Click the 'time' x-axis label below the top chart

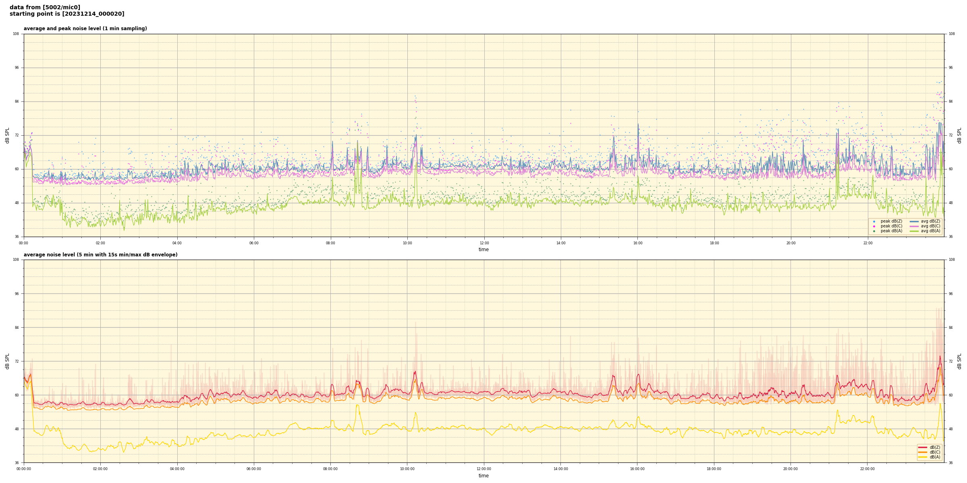click(483, 250)
